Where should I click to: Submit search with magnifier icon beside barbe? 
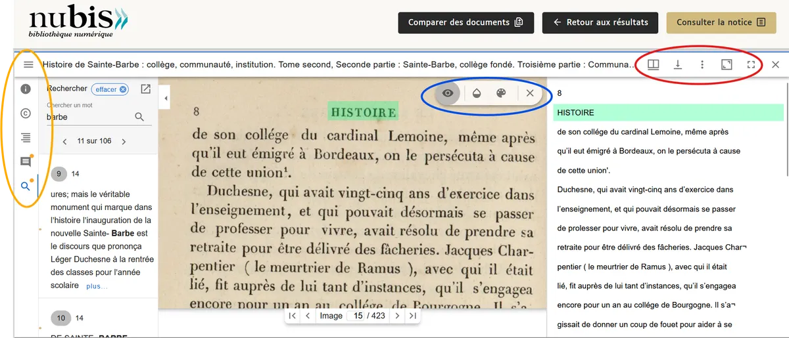(x=139, y=117)
